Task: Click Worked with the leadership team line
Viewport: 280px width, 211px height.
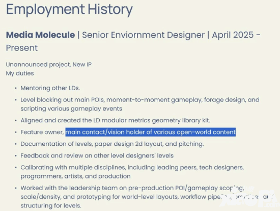Action: [x=132, y=188]
